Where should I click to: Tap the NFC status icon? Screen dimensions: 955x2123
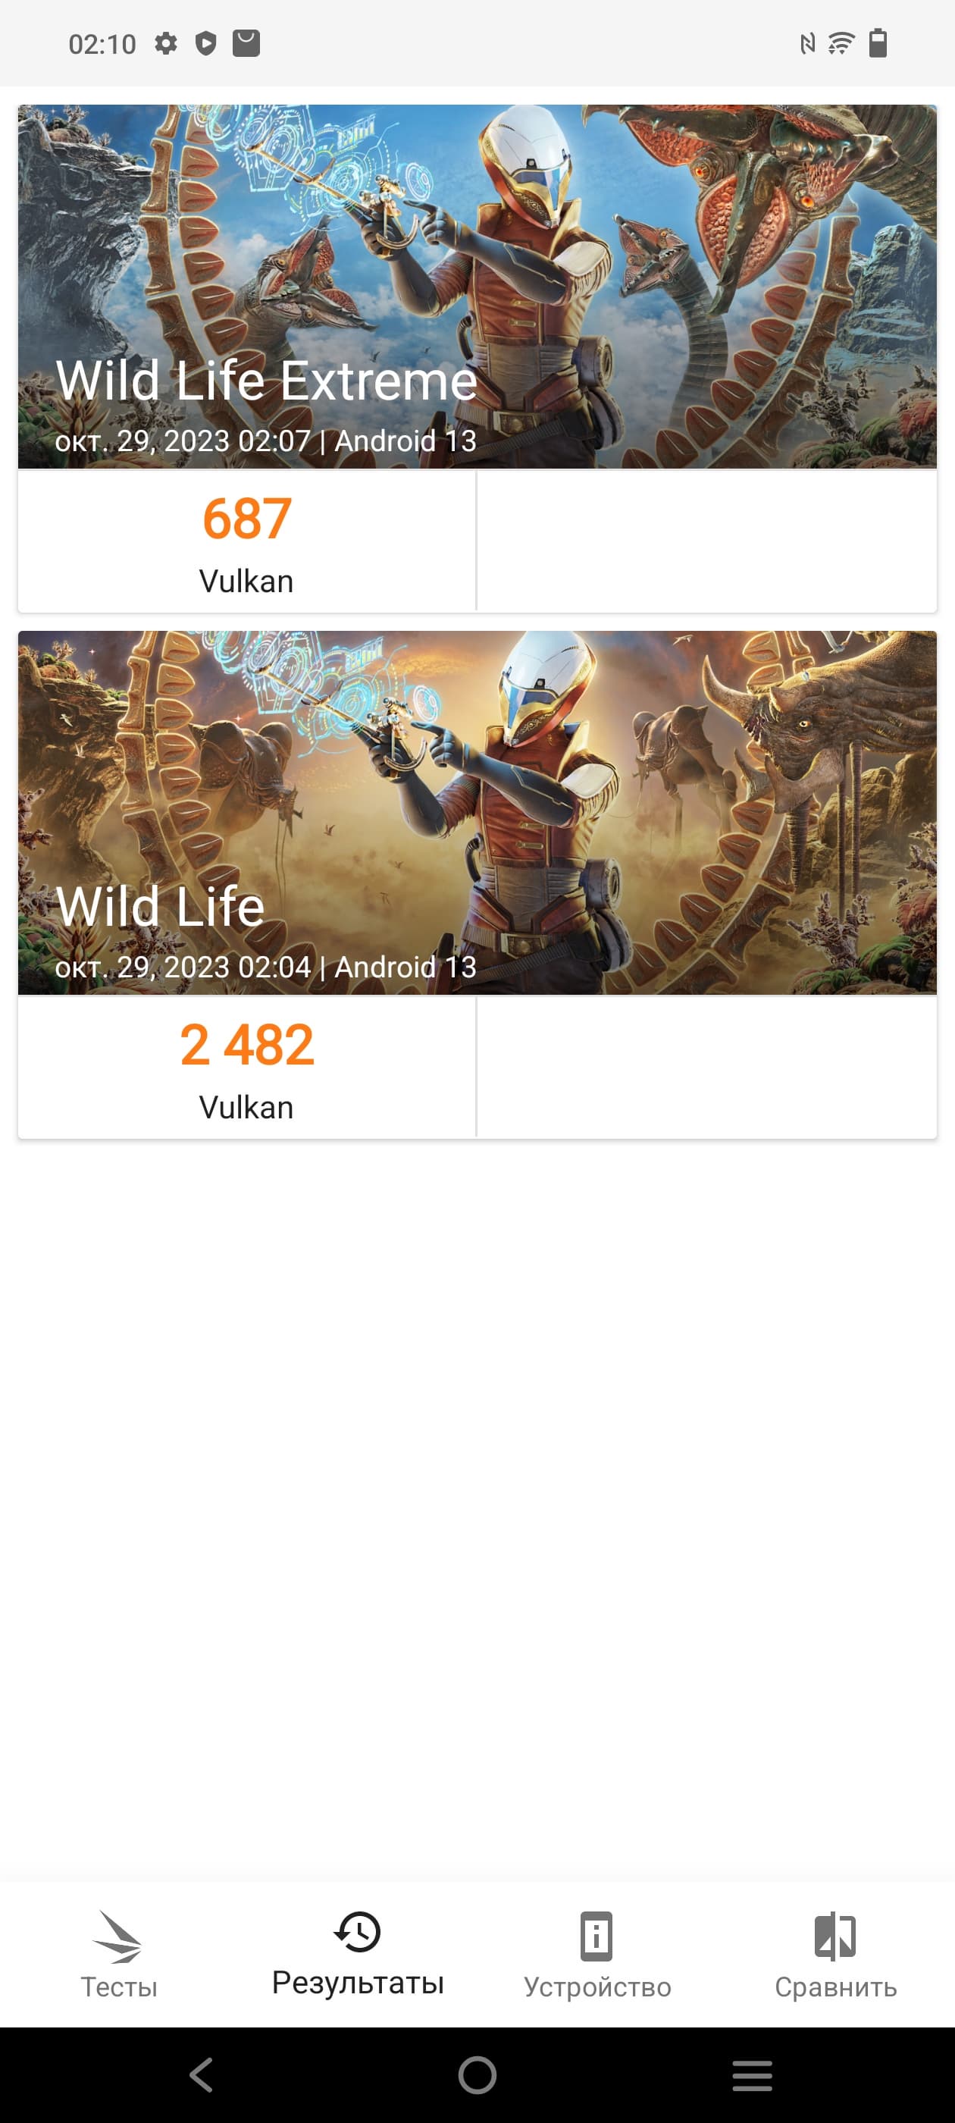(807, 43)
